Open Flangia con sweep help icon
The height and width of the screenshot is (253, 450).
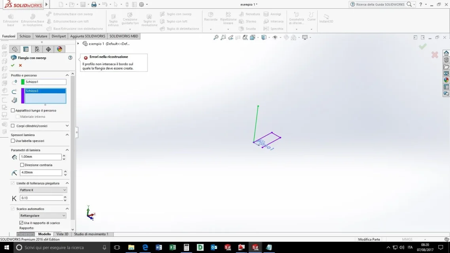70,58
